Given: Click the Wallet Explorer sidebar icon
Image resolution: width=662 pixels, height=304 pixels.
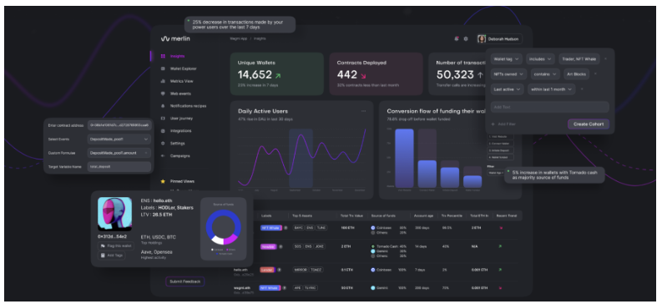Looking at the screenshot, I should click(163, 68).
